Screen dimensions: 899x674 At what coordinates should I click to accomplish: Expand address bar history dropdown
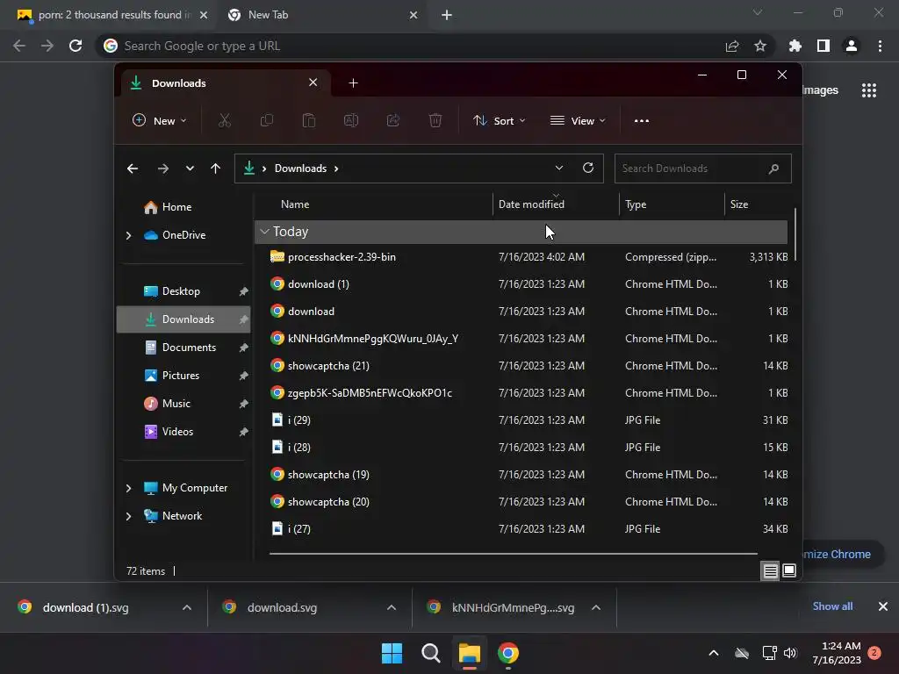(x=559, y=168)
